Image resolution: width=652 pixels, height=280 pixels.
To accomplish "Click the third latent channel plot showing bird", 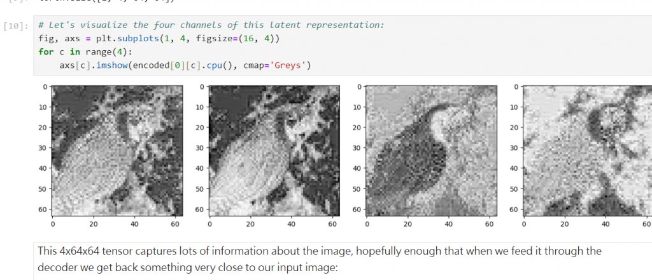I will pos(431,150).
